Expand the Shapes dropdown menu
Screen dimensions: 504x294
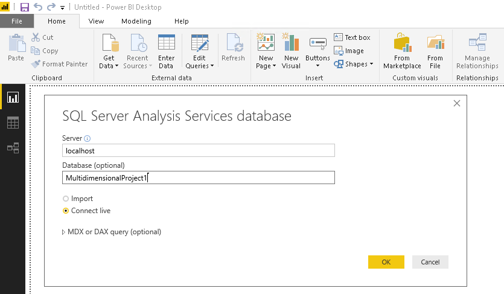[x=371, y=64]
